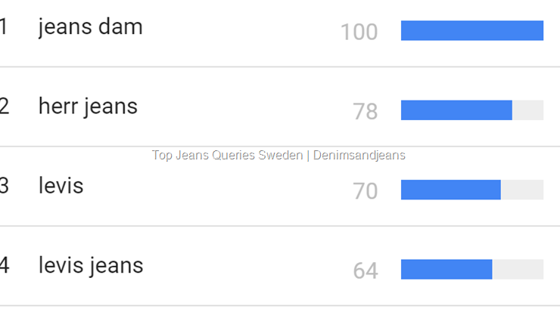The height and width of the screenshot is (312, 560).
Task: Open the 'levis jeans' query
Action: [x=90, y=265]
